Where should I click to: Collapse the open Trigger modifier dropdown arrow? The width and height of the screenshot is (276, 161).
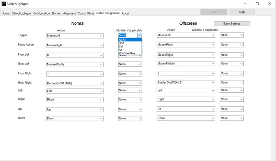[x=139, y=35]
